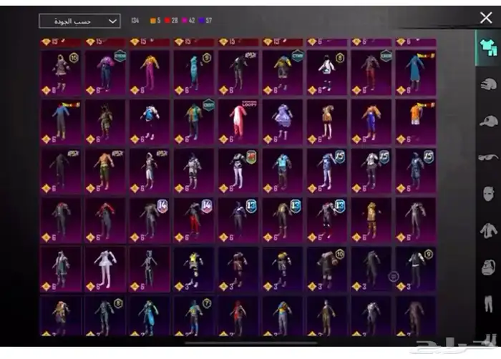This screenshot has height=359, width=501.
Task: Filter by red rarity showing 28
Action: click(x=172, y=21)
